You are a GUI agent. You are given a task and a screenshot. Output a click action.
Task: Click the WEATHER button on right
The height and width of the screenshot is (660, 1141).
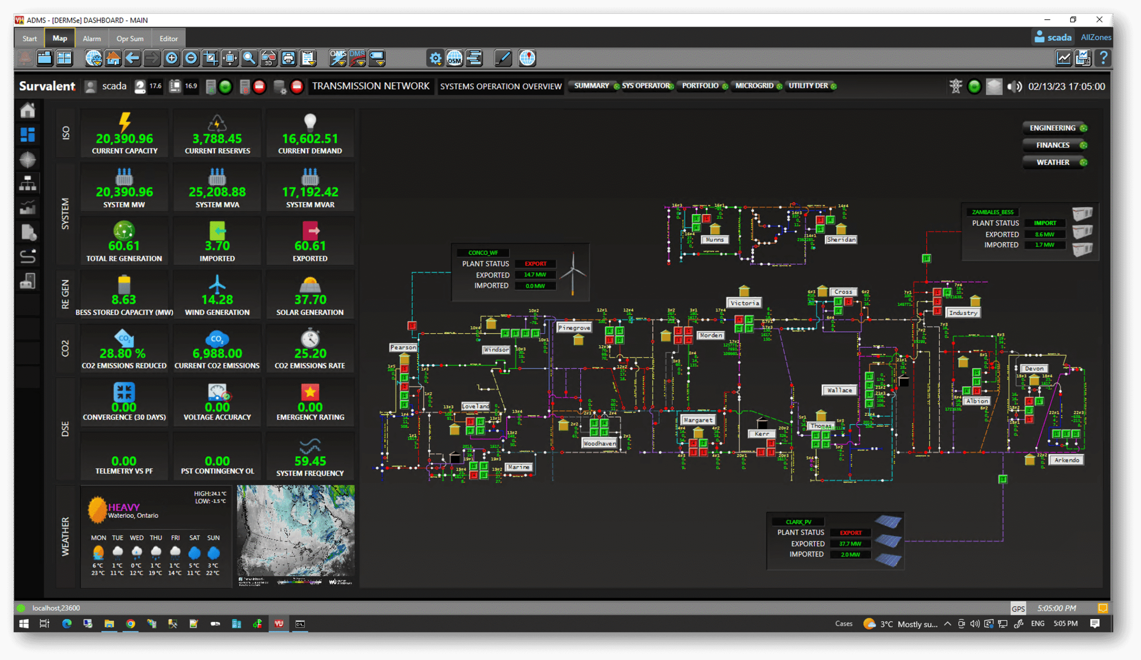1053,162
